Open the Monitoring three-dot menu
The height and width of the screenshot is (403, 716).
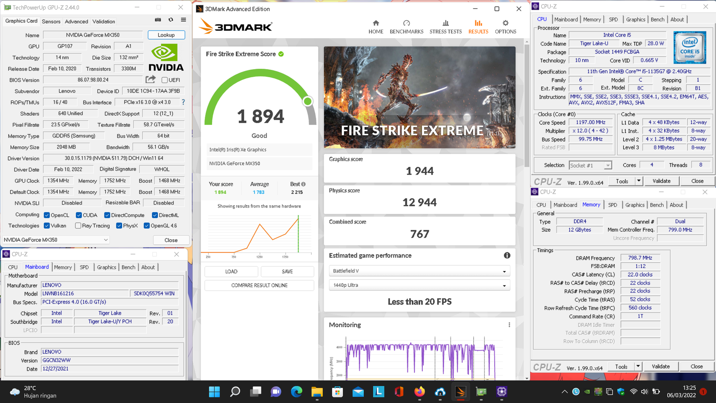coord(509,325)
